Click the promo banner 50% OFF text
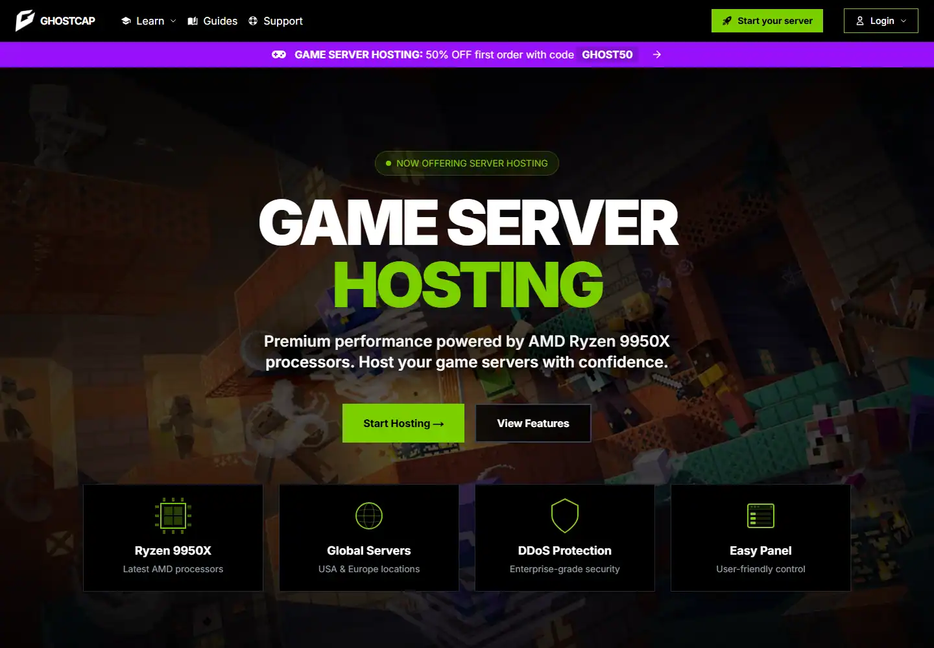 (499, 54)
